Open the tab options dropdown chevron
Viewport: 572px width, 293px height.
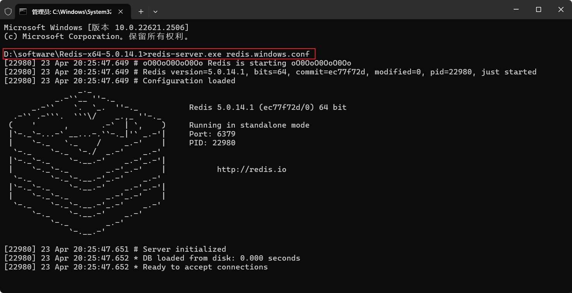click(x=155, y=12)
